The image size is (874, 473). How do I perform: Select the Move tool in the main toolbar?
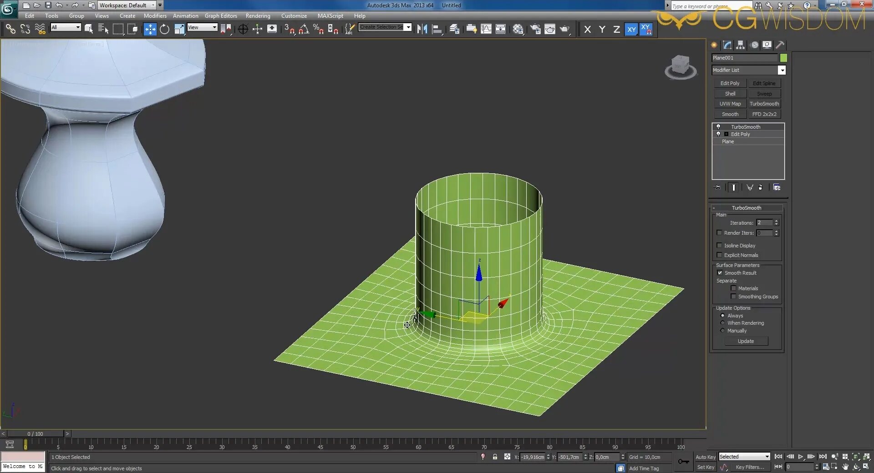(x=150, y=30)
